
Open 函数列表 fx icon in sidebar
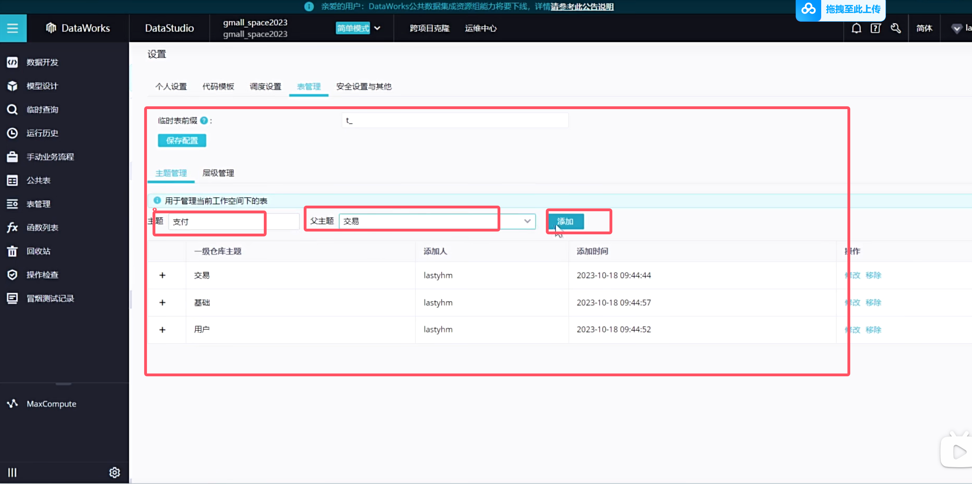(x=12, y=227)
